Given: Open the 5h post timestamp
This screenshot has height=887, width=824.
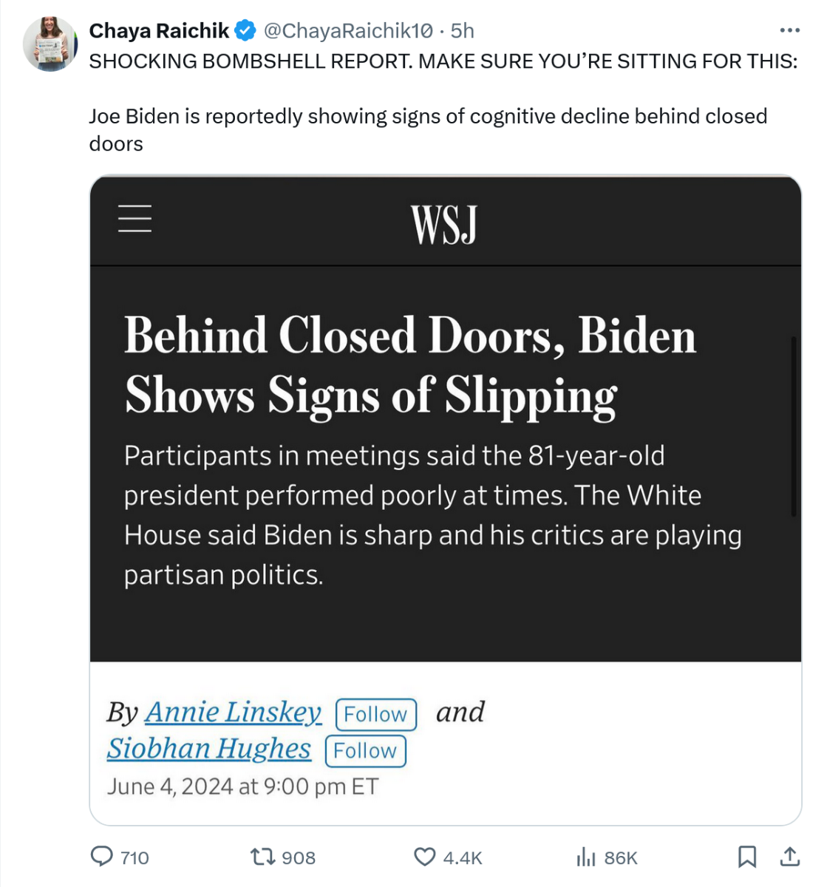Looking at the screenshot, I should [x=463, y=31].
